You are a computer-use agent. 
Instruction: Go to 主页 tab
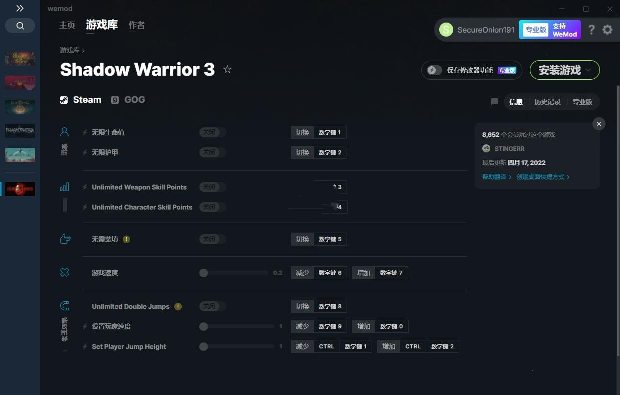click(67, 25)
